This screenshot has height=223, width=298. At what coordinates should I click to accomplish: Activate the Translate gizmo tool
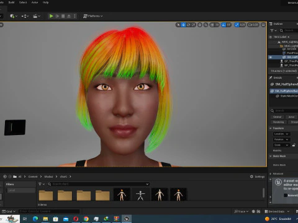click(x=183, y=25)
